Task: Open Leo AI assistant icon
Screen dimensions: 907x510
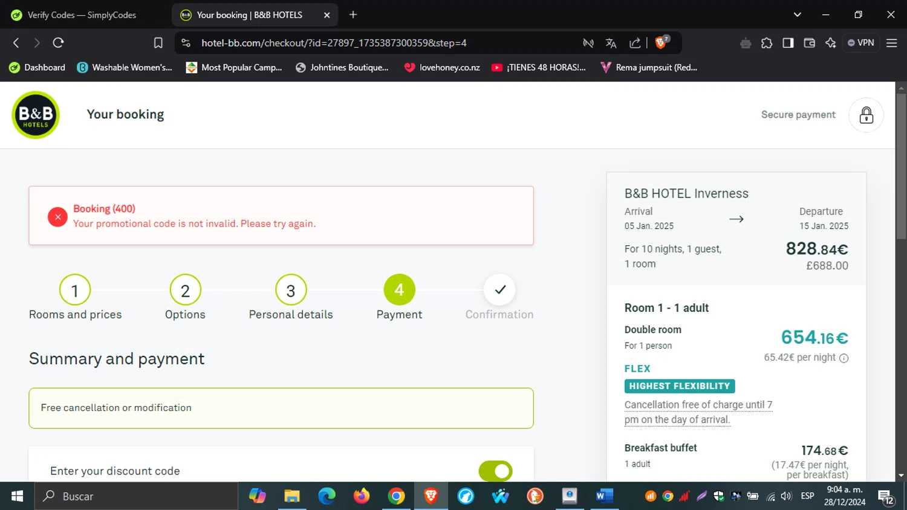Action: click(x=830, y=43)
